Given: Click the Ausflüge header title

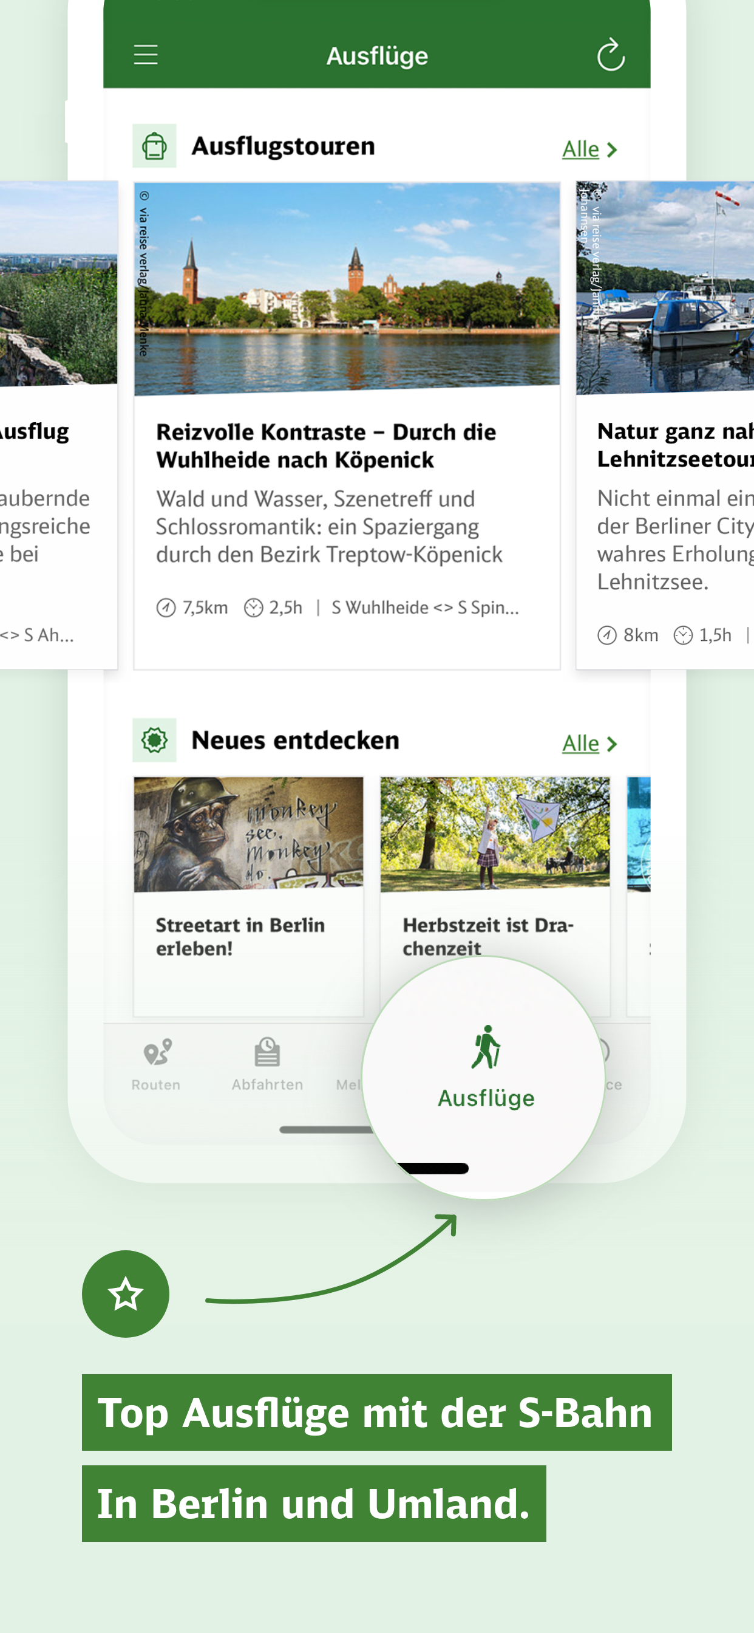Looking at the screenshot, I should tap(377, 56).
